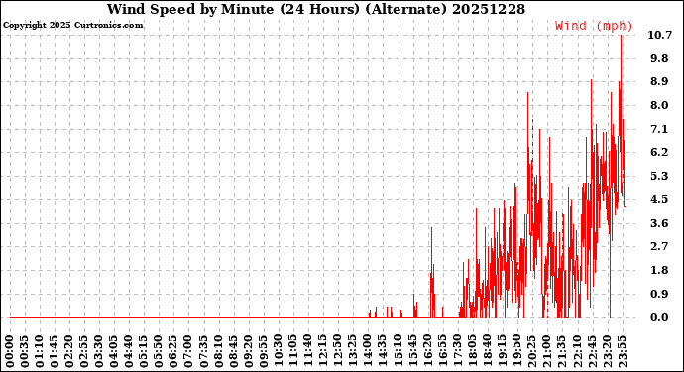Click the y-axis value 0.0
This screenshot has height=372, width=684.
pyautogui.click(x=659, y=317)
